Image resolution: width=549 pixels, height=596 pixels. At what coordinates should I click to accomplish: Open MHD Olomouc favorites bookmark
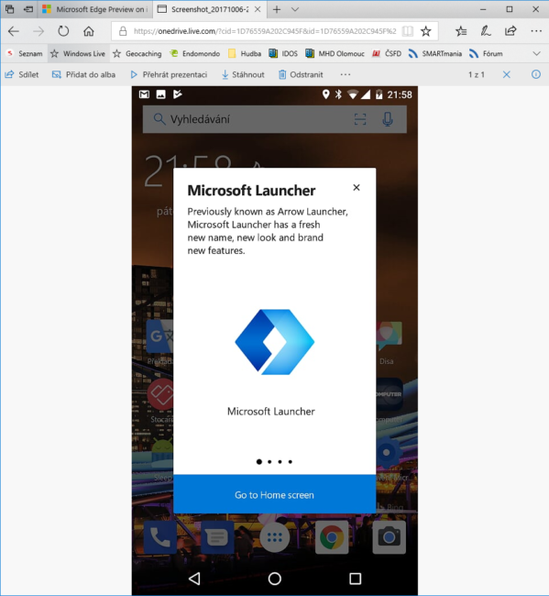click(x=335, y=53)
